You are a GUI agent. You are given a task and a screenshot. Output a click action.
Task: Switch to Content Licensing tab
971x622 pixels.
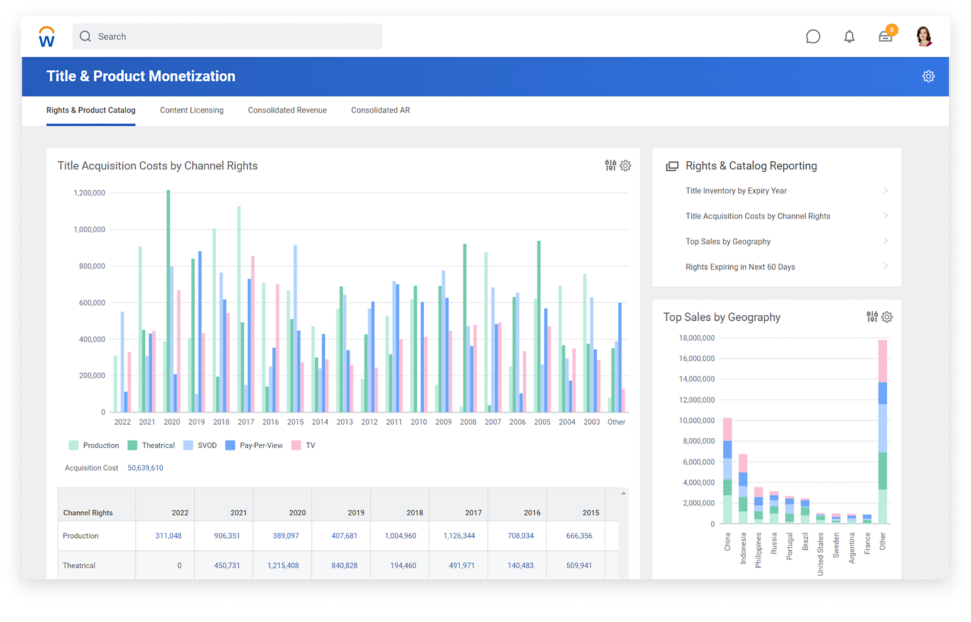point(192,111)
